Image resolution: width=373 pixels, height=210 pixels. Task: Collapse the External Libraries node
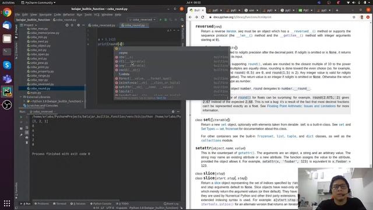pos(21,97)
